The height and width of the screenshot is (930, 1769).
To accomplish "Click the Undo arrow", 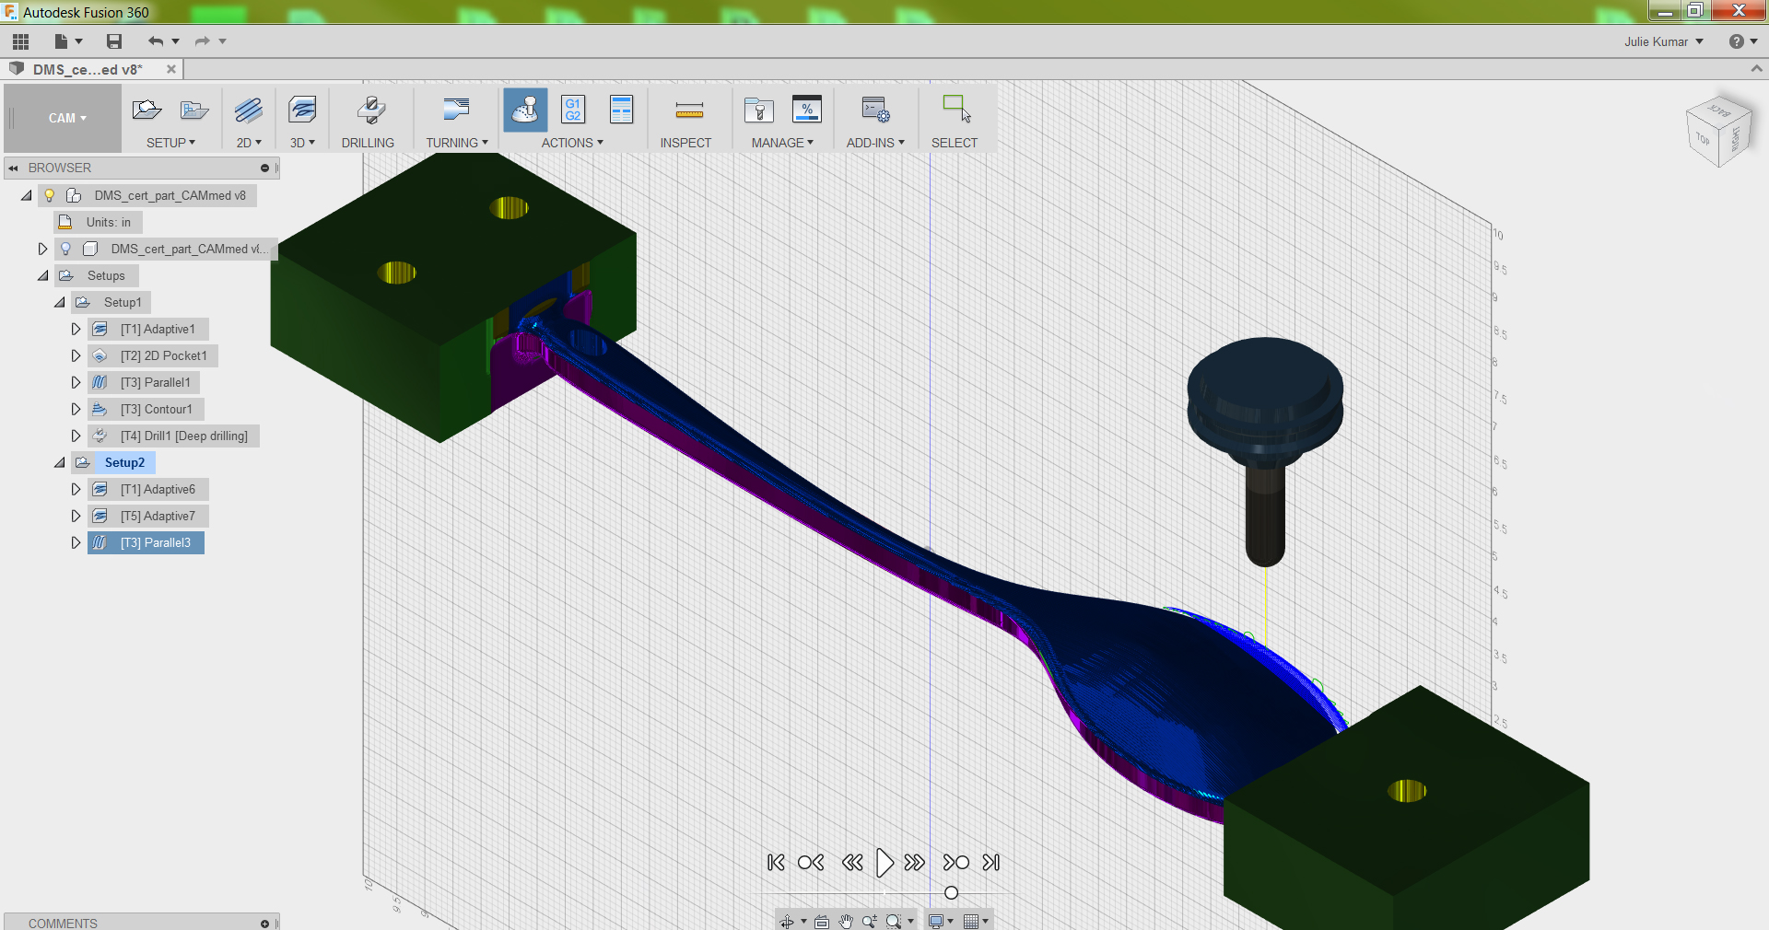I will pos(155,41).
